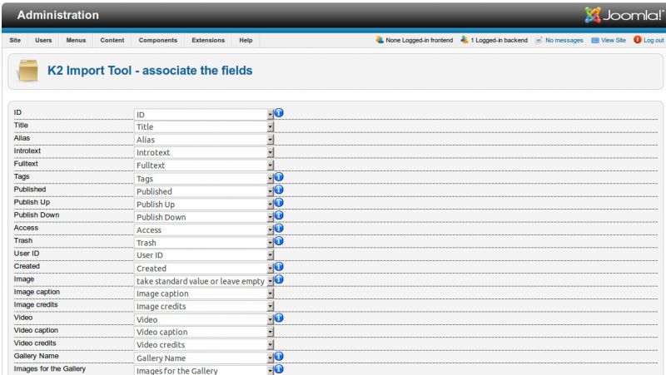The height and width of the screenshot is (375, 666).
Task: Open the Title field dropdown
Action: coord(204,127)
